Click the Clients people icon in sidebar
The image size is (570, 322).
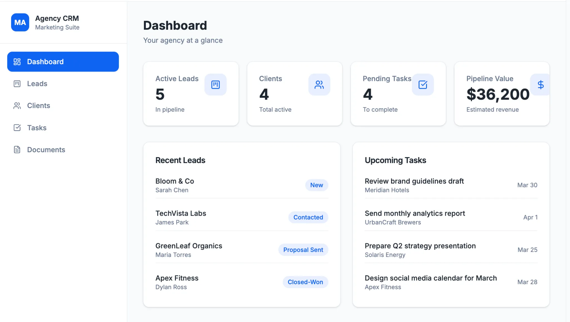pyautogui.click(x=17, y=105)
